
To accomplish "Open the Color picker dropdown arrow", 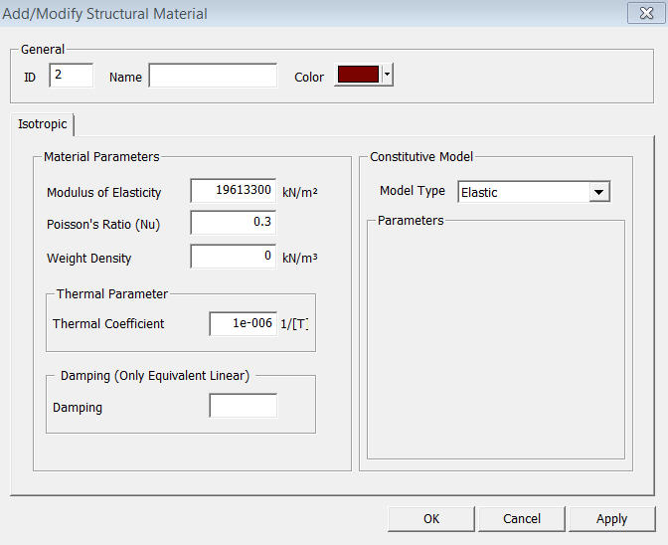I will pos(388,76).
